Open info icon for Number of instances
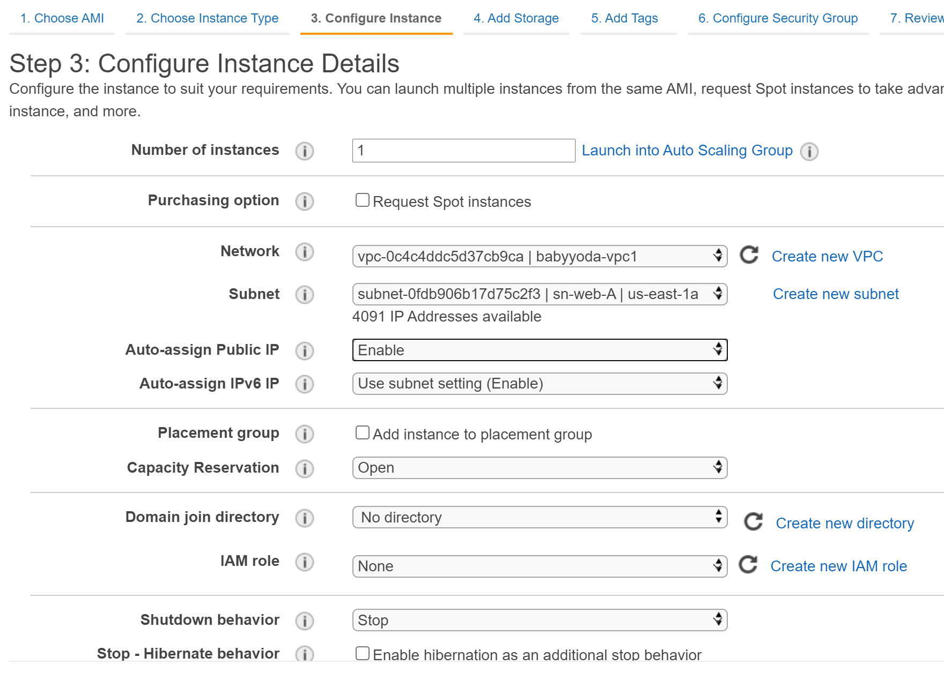The width and height of the screenshot is (944, 687). point(305,151)
